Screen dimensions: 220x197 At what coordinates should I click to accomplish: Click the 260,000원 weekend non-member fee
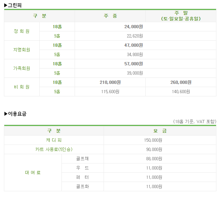181,82
